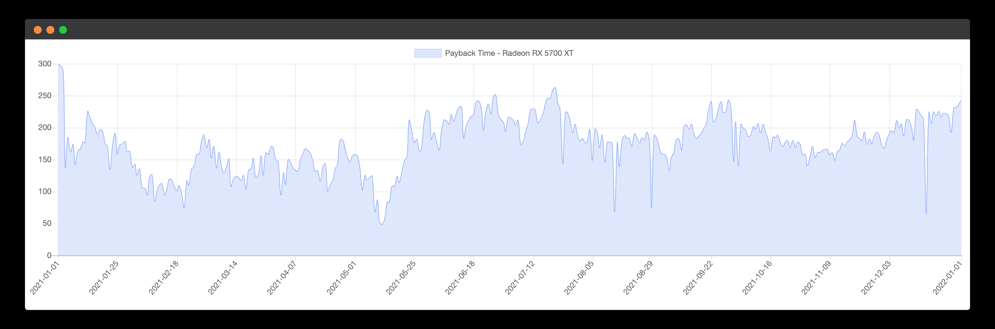Select the 150 y-axis tick label
This screenshot has height=329, width=995.
pos(45,160)
